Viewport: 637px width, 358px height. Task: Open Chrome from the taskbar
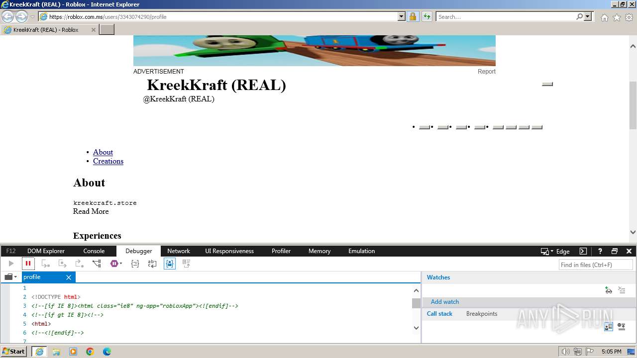click(x=90, y=352)
